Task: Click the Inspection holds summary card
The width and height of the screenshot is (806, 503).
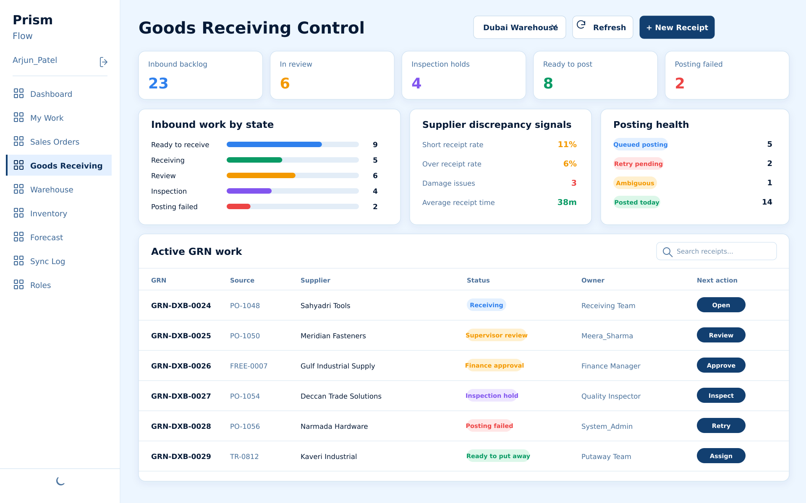Action: (464, 75)
